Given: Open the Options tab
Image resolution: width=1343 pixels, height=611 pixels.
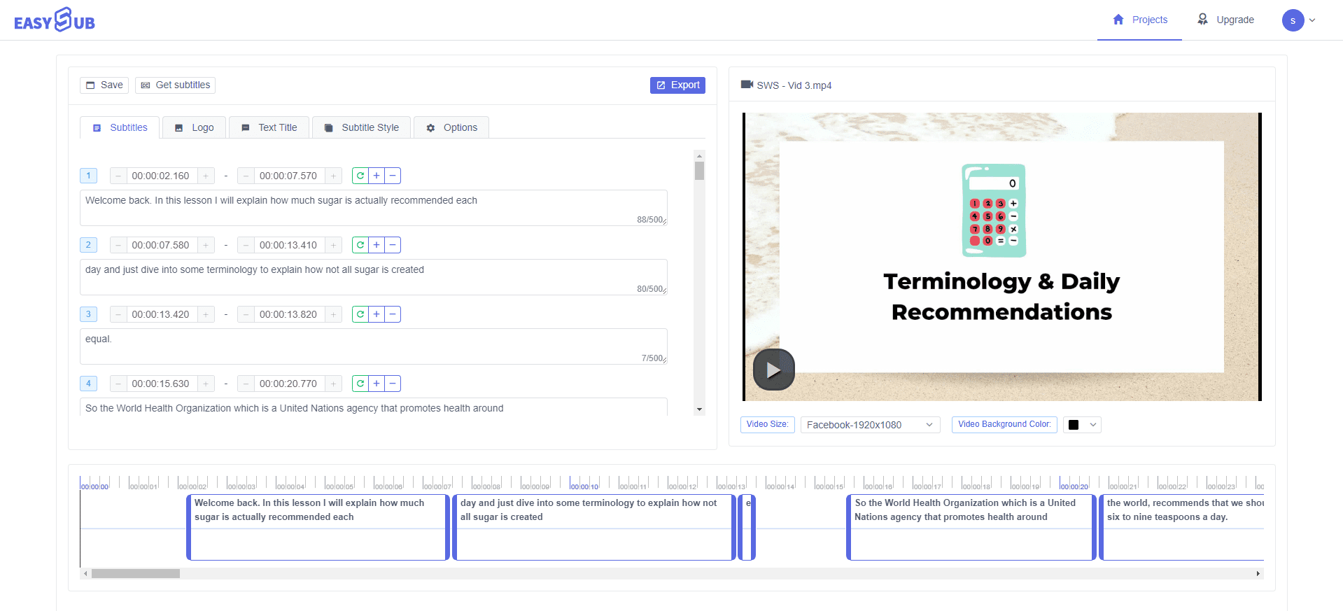Looking at the screenshot, I should [x=451, y=127].
